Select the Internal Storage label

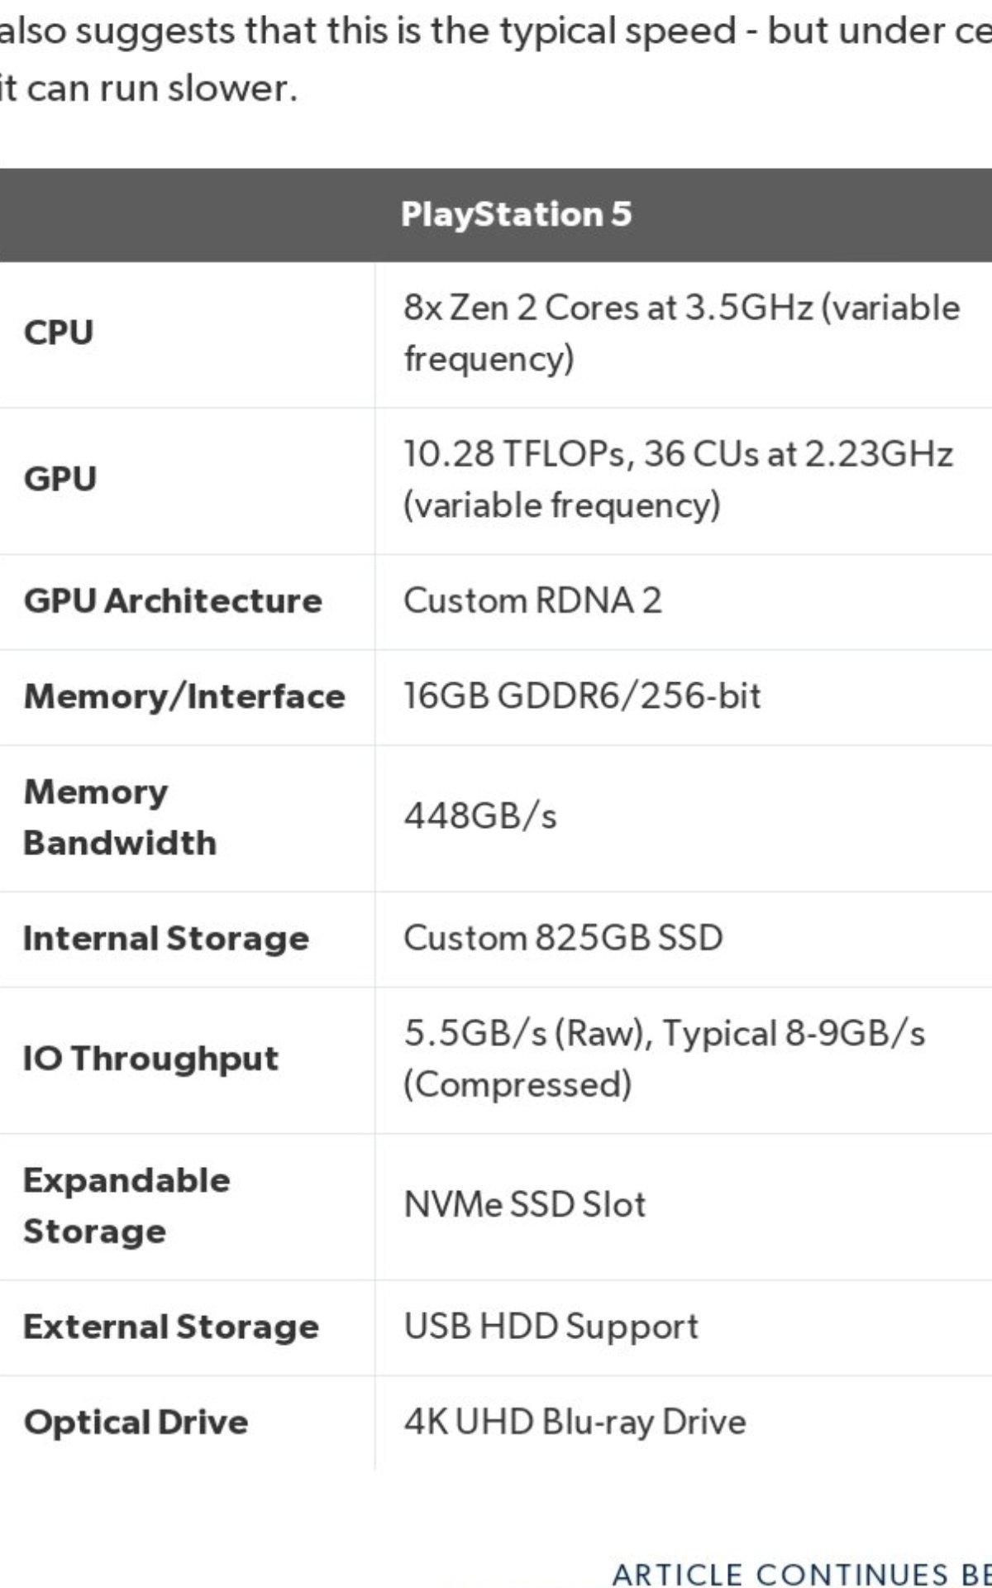click(x=166, y=939)
